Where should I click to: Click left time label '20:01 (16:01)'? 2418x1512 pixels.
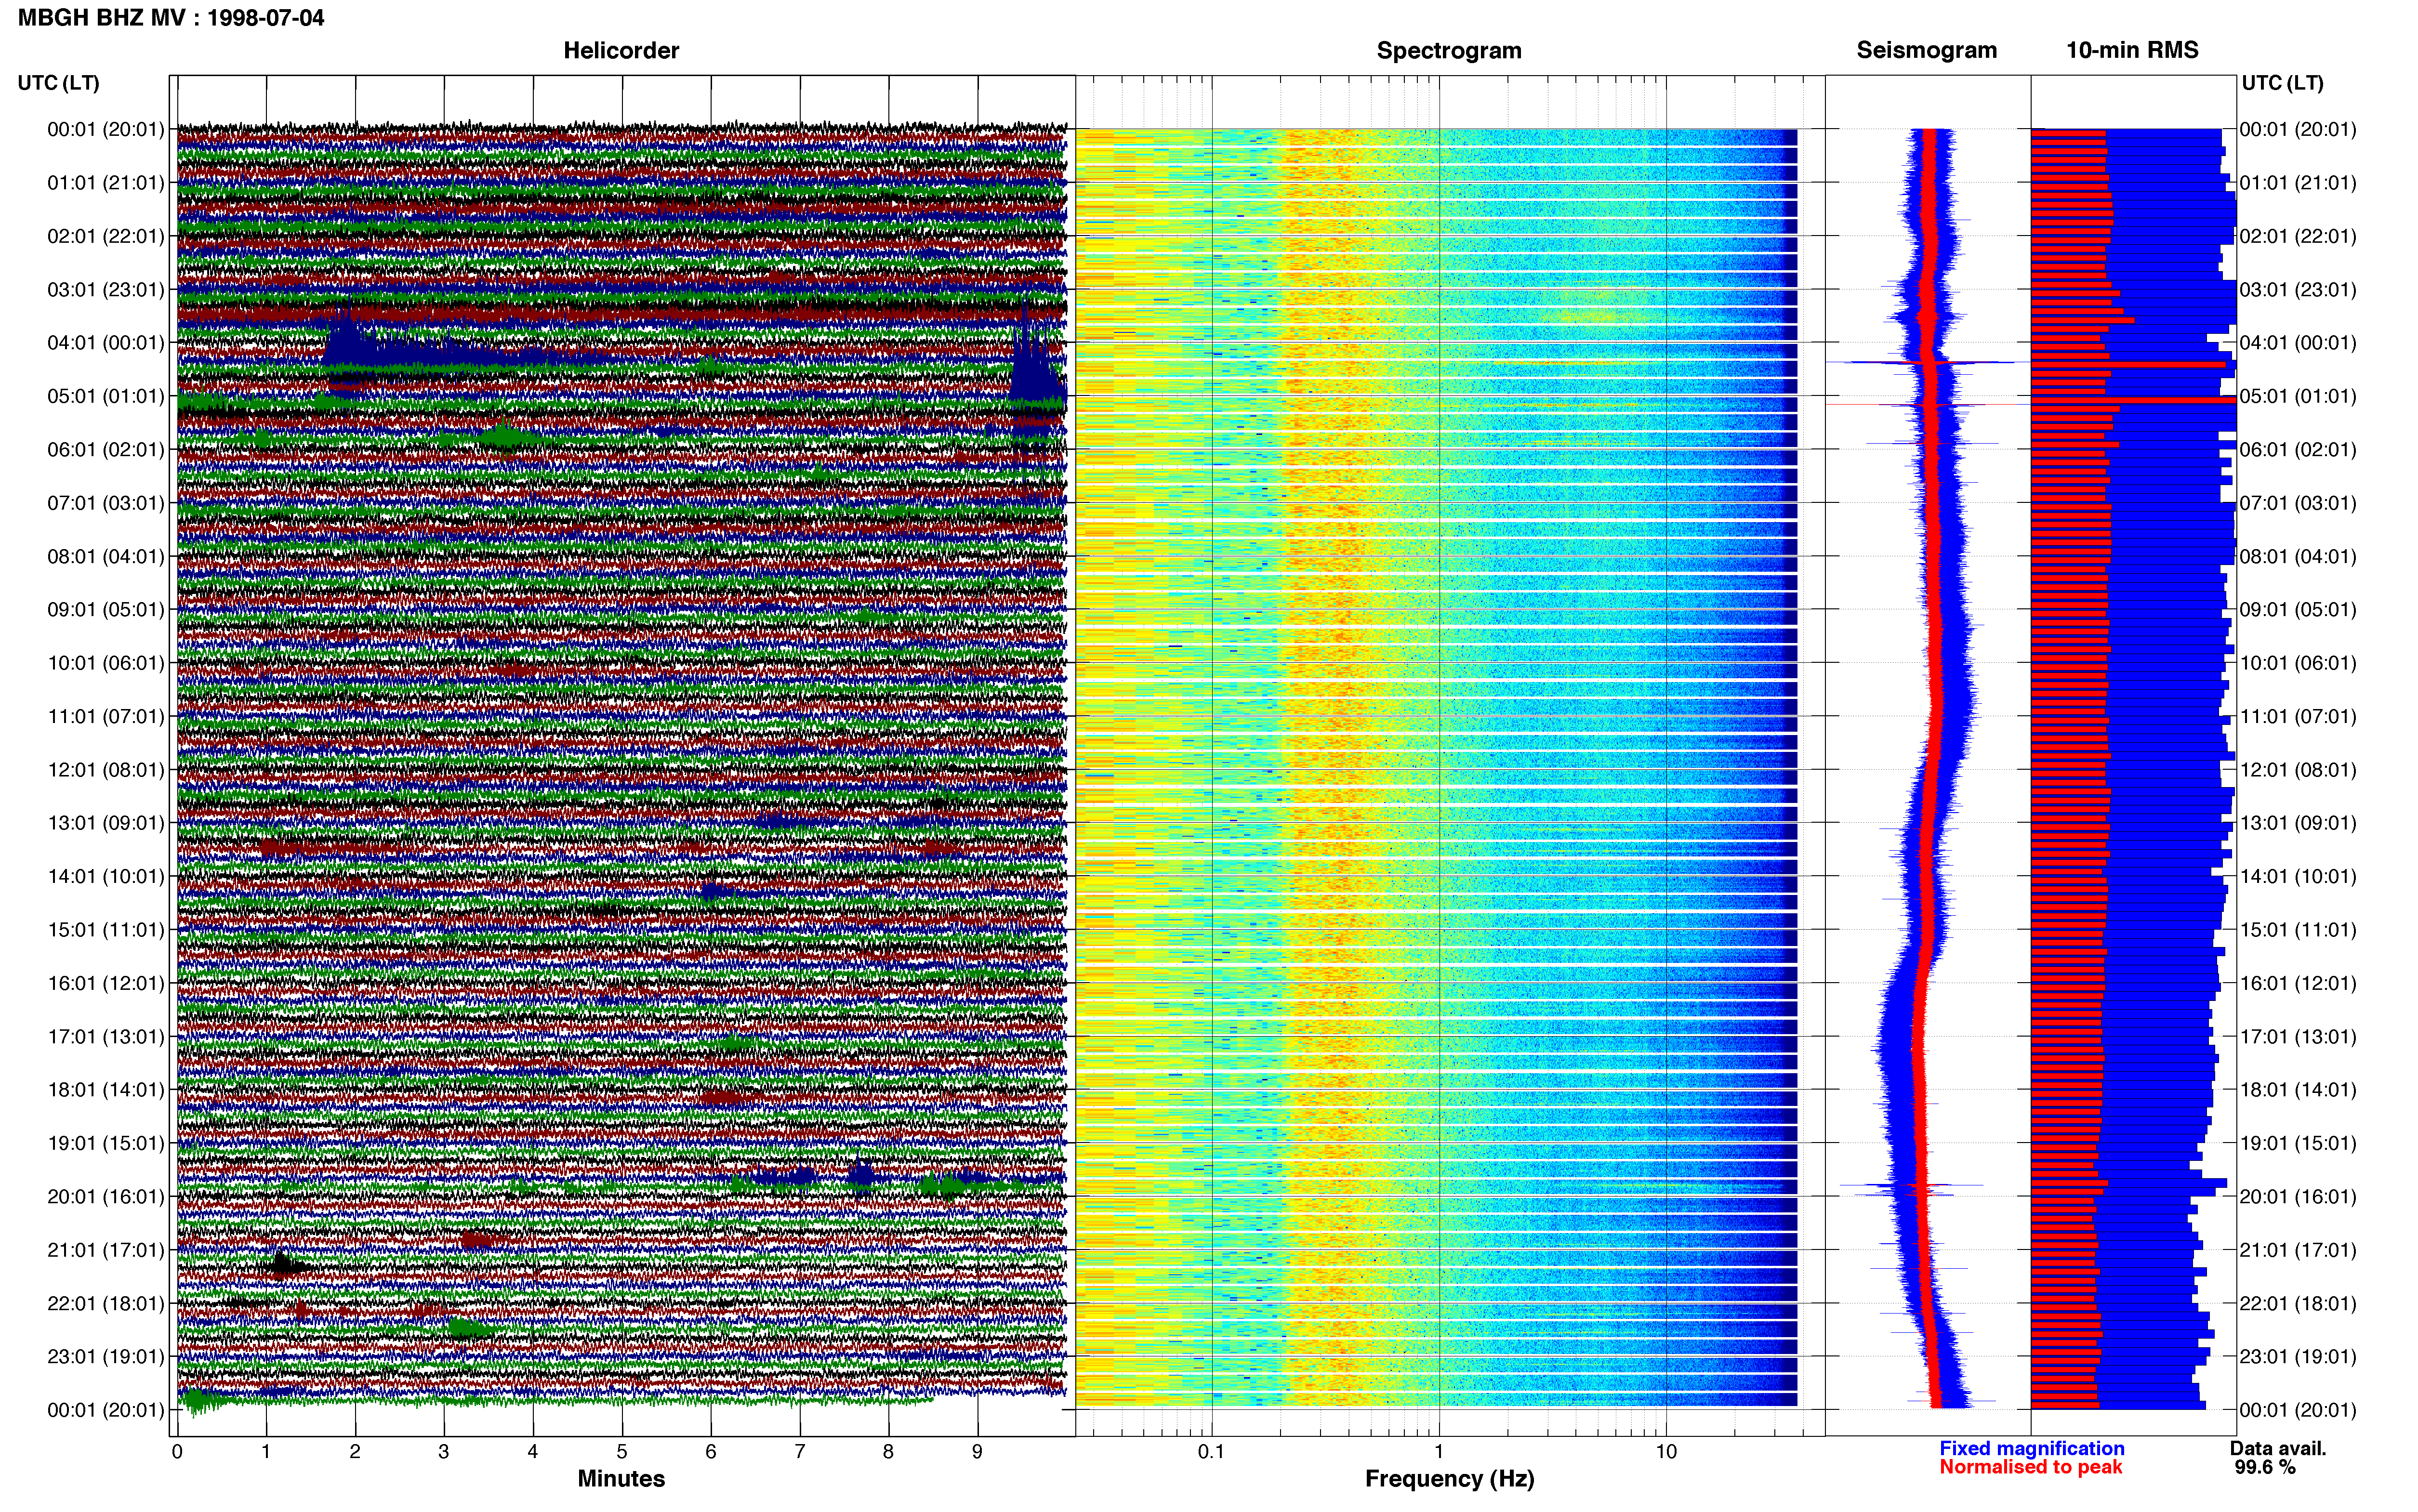[x=105, y=1196]
